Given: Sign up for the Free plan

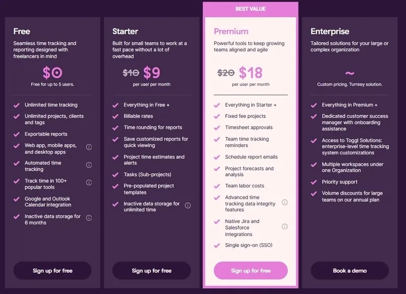Looking at the screenshot, I should [x=52, y=271].
